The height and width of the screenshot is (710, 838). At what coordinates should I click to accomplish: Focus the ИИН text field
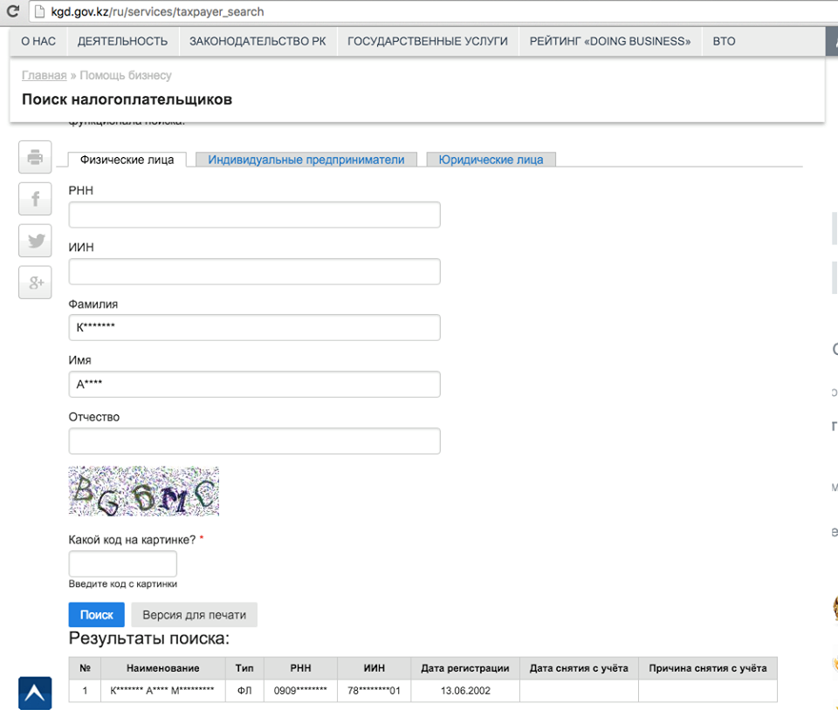point(254,272)
